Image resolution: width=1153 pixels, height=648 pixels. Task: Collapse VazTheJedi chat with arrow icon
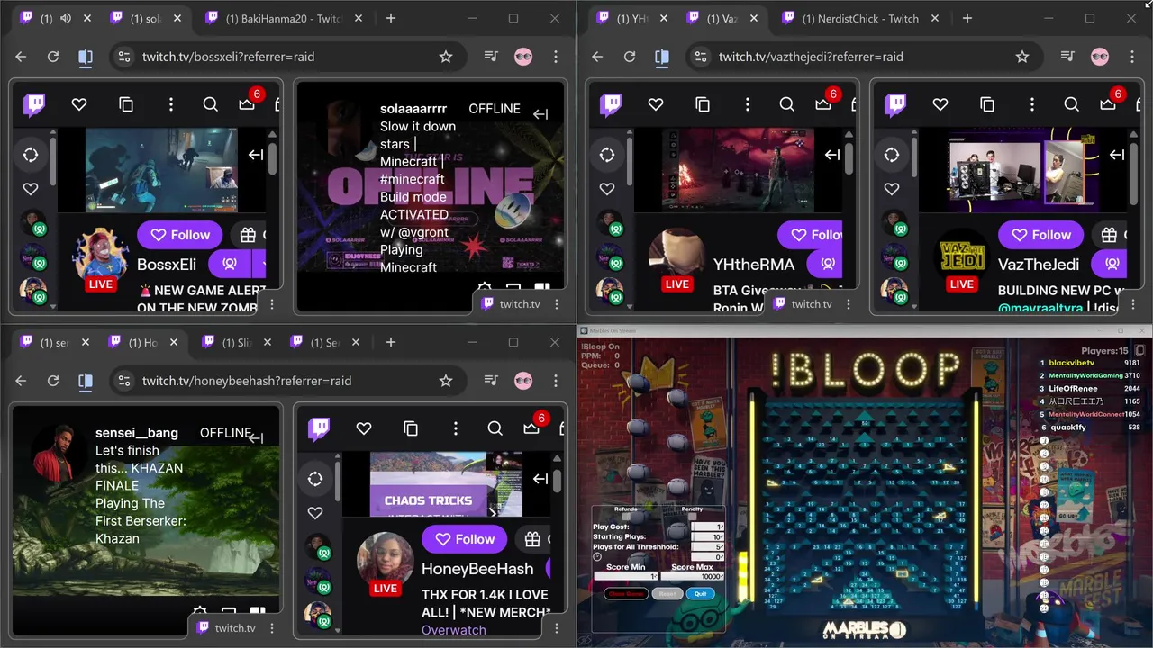tap(1117, 155)
